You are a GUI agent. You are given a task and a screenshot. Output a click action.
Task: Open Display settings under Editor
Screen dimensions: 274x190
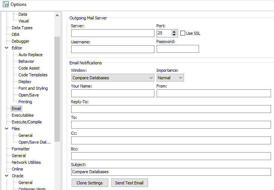[25, 82]
